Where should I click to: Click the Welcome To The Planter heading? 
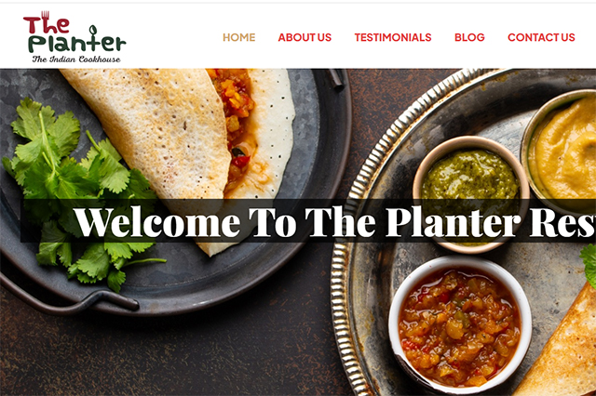(334, 221)
